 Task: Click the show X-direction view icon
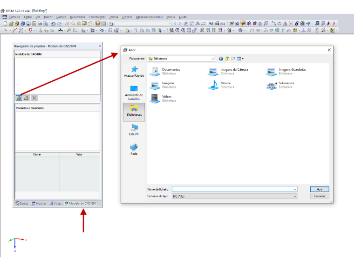[202, 30]
